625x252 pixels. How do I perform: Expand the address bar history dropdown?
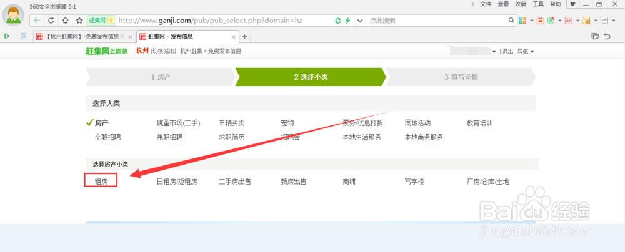tap(360, 21)
